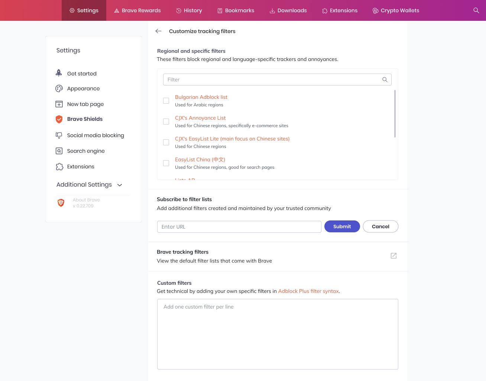486x381 pixels.
Task: Select Brave Shields in sidebar
Action: (85, 119)
